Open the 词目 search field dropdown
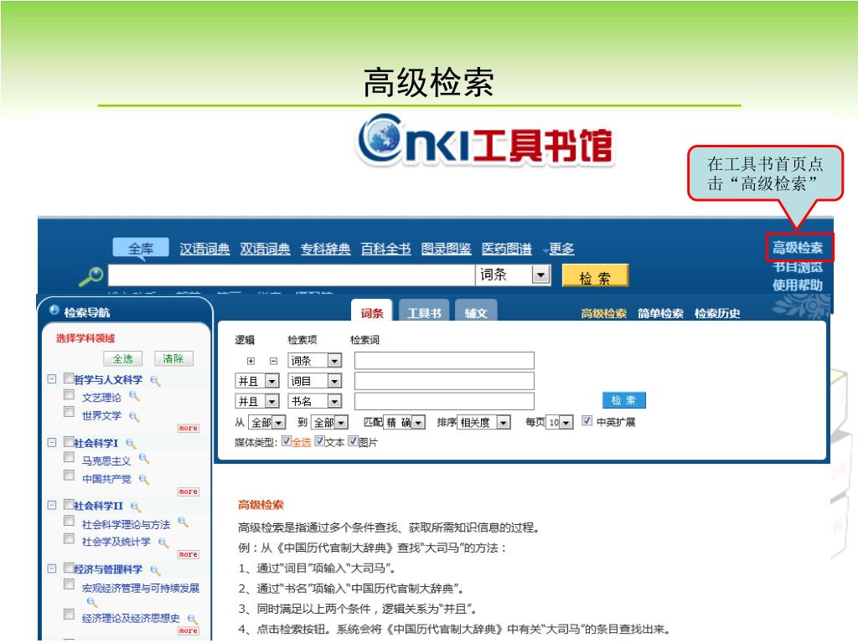 315,381
